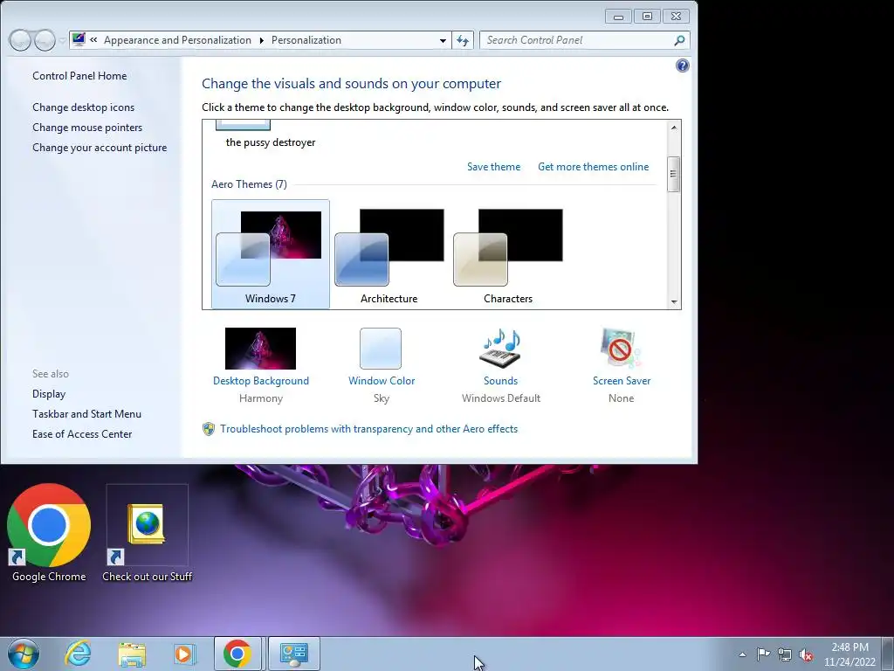The width and height of the screenshot is (894, 671).
Task: Click the Control Panel icon in address bar
Action: [x=79, y=40]
